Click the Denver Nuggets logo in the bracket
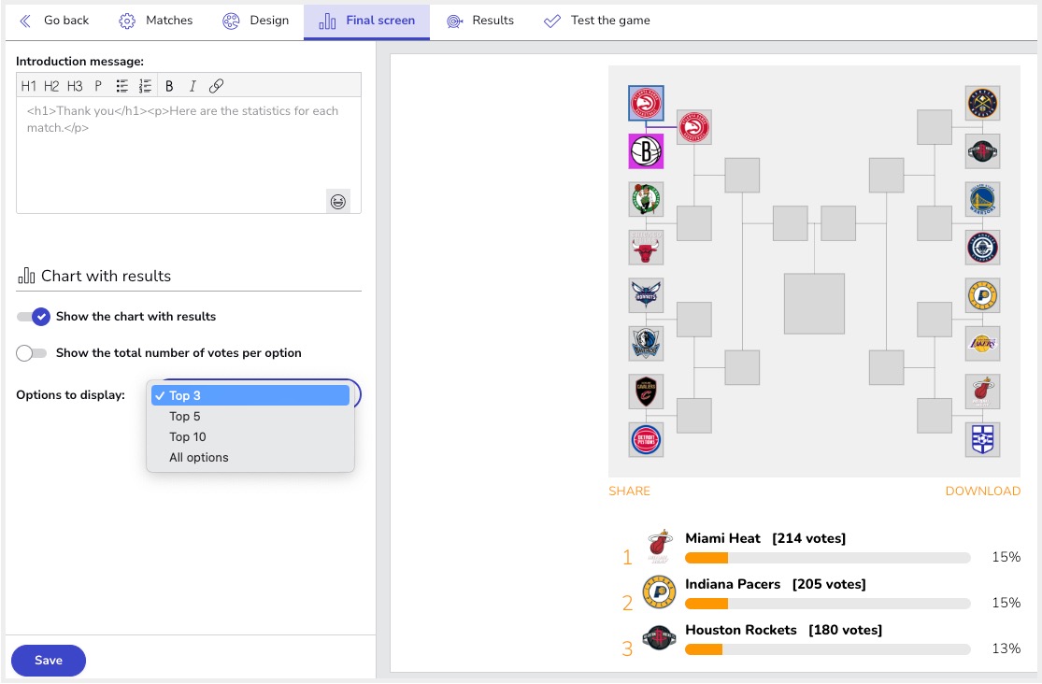The height and width of the screenshot is (684, 1042). (983, 103)
